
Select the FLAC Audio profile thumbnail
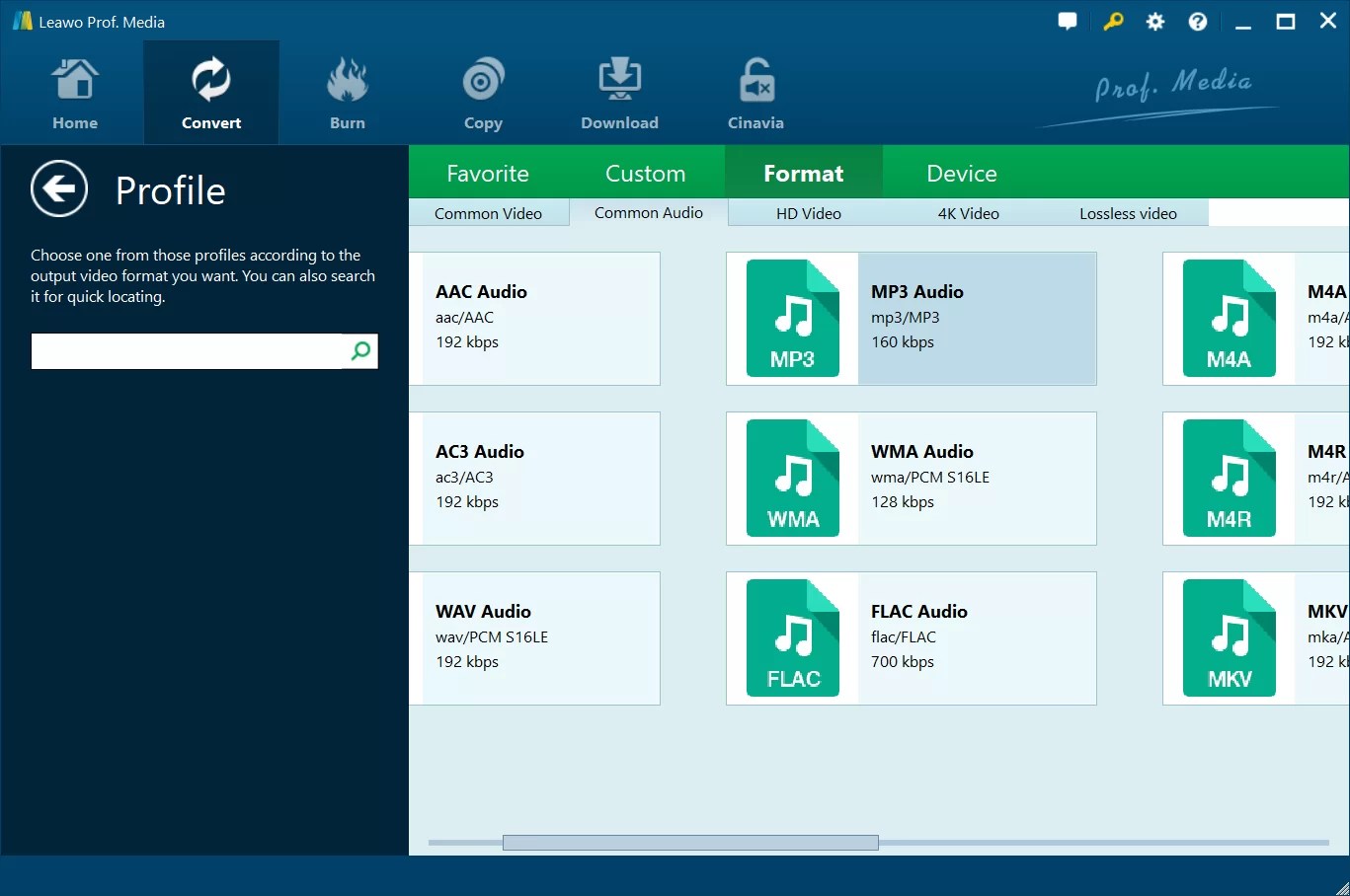tap(793, 637)
